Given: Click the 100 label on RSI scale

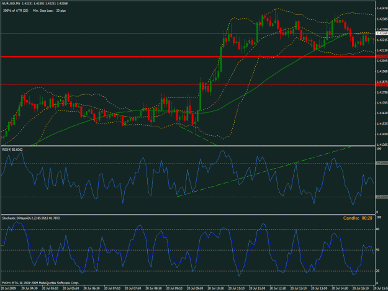Looking at the screenshot, I should [379, 149].
